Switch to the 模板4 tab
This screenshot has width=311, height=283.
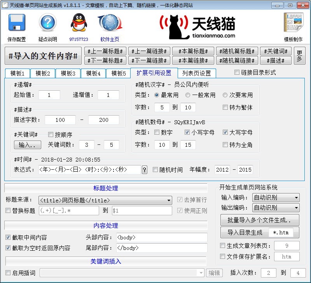93,74
